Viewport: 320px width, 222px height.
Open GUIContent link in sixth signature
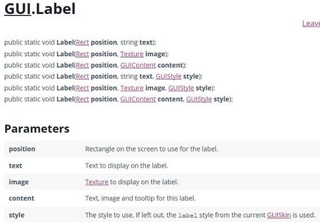tap(138, 99)
